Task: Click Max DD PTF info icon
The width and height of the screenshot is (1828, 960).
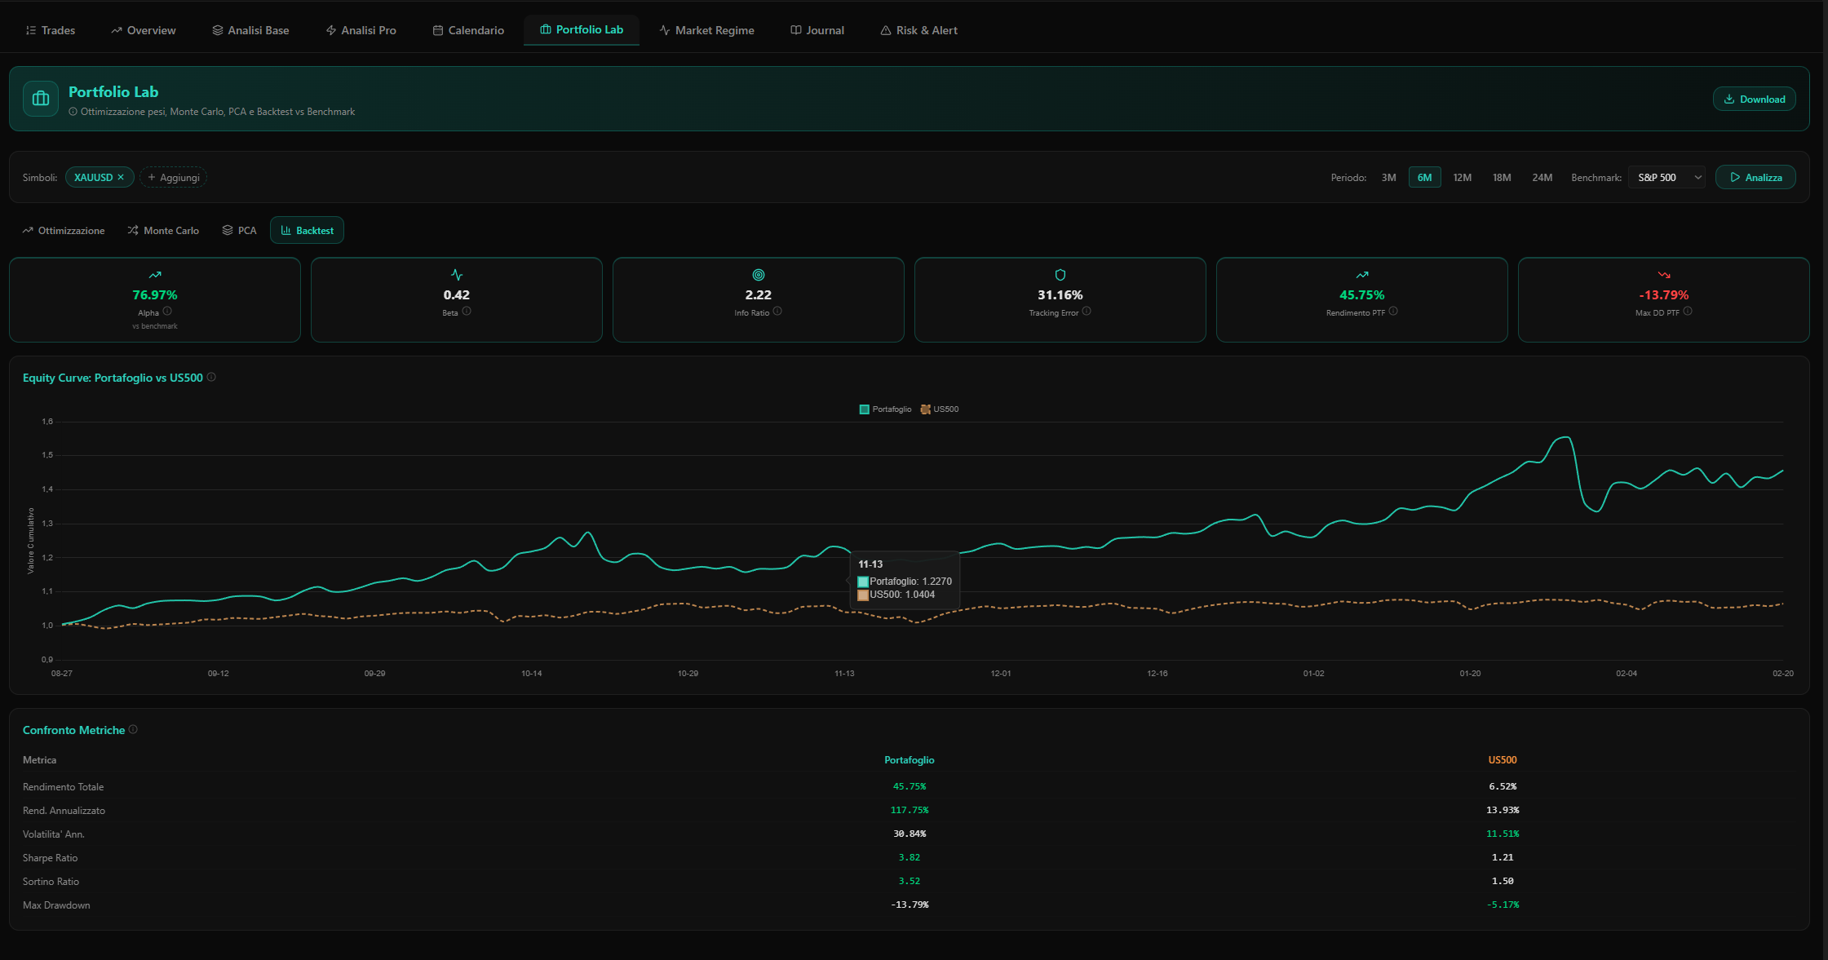Action: (x=1688, y=311)
